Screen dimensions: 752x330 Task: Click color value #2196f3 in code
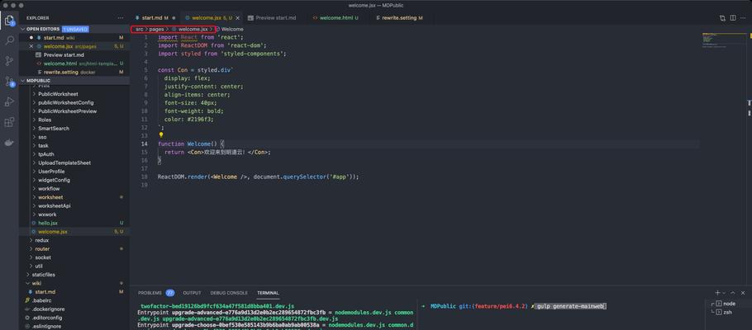200,120
